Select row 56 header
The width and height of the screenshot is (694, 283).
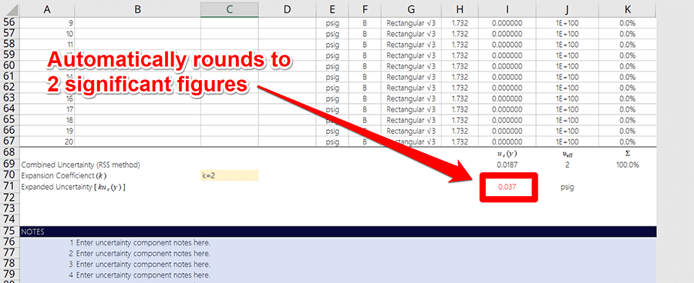(10, 23)
